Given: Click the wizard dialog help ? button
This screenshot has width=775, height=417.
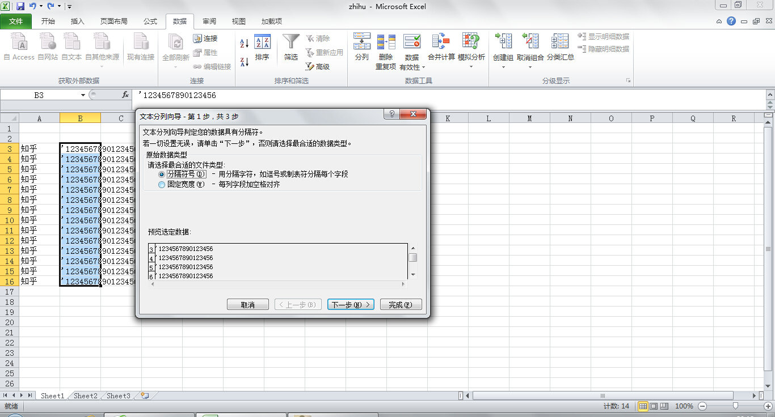Looking at the screenshot, I should coord(391,114).
